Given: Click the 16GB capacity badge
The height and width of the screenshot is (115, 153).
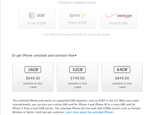Looking at the screenshot, I should [x=33, y=70].
